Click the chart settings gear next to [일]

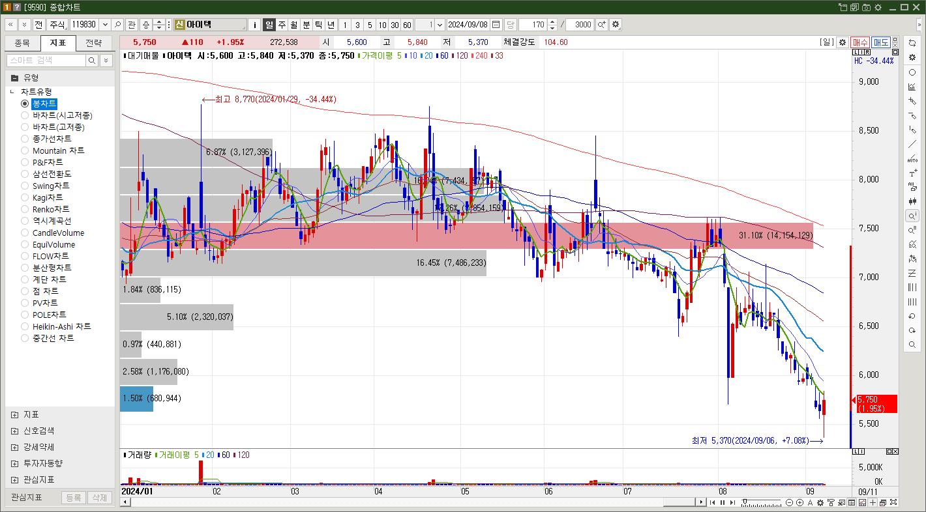[x=843, y=42]
